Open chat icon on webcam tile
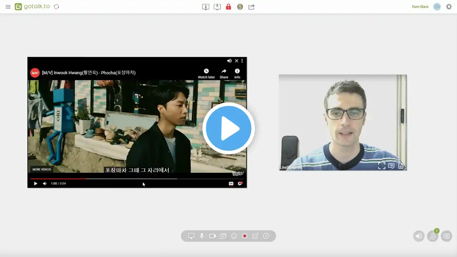 tap(391, 166)
